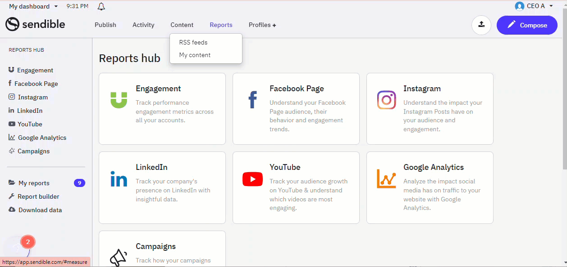Expand the Profiles + menu
The width and height of the screenshot is (567, 267).
pos(262,25)
